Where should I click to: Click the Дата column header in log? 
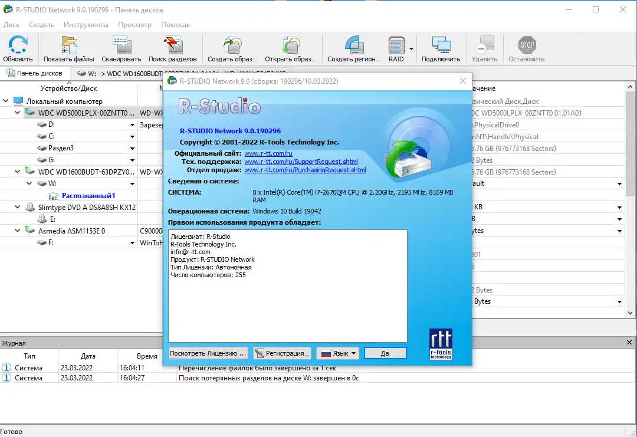pyautogui.click(x=88, y=356)
